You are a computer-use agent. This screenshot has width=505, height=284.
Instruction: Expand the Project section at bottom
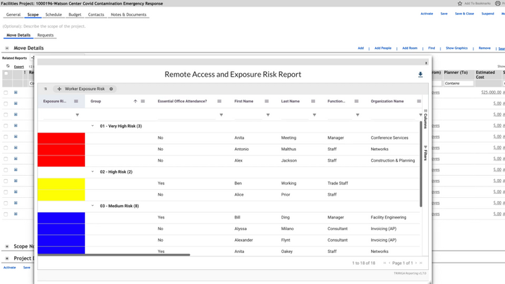[7, 258]
